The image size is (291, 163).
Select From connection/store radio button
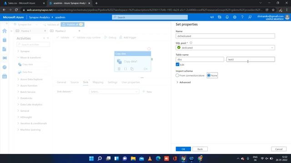pyautogui.click(x=177, y=76)
